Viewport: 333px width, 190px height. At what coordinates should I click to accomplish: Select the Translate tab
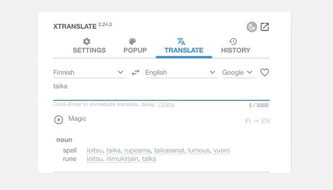coord(184,46)
